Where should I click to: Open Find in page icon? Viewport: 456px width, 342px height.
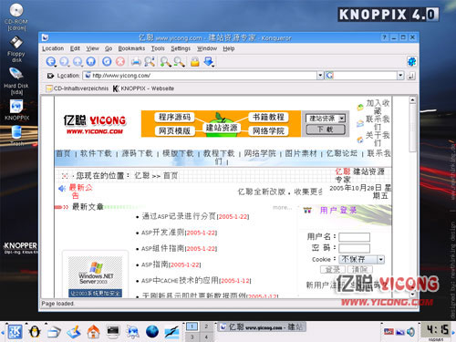coord(150,62)
